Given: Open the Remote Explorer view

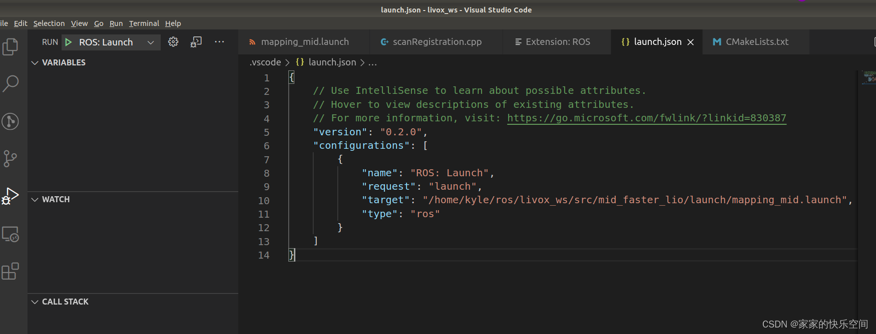Looking at the screenshot, I should [x=10, y=234].
